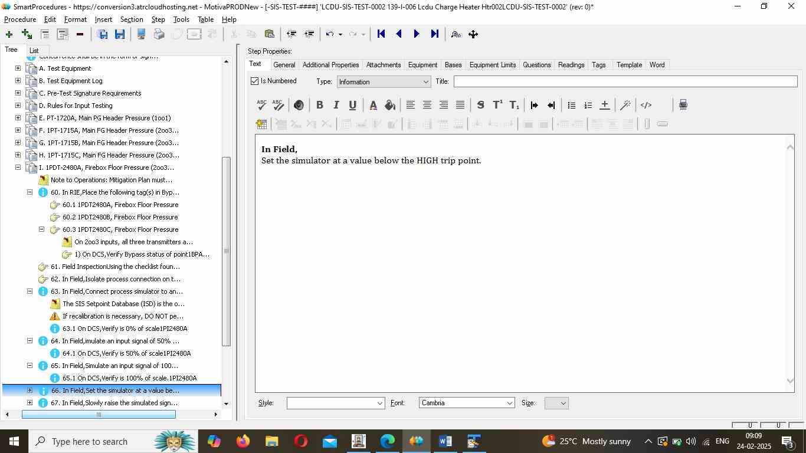Apply superscript formatting

coord(497,105)
